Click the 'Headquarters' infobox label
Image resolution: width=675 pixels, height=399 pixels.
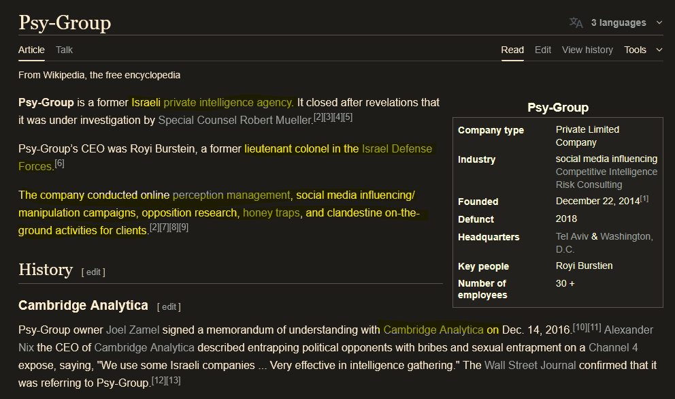click(489, 237)
